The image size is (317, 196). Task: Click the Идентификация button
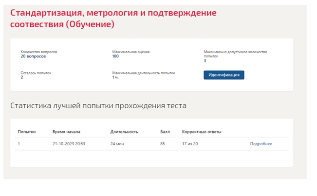224,75
